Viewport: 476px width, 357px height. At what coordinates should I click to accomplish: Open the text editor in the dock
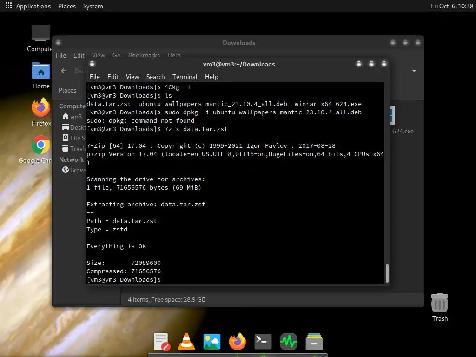(x=161, y=342)
